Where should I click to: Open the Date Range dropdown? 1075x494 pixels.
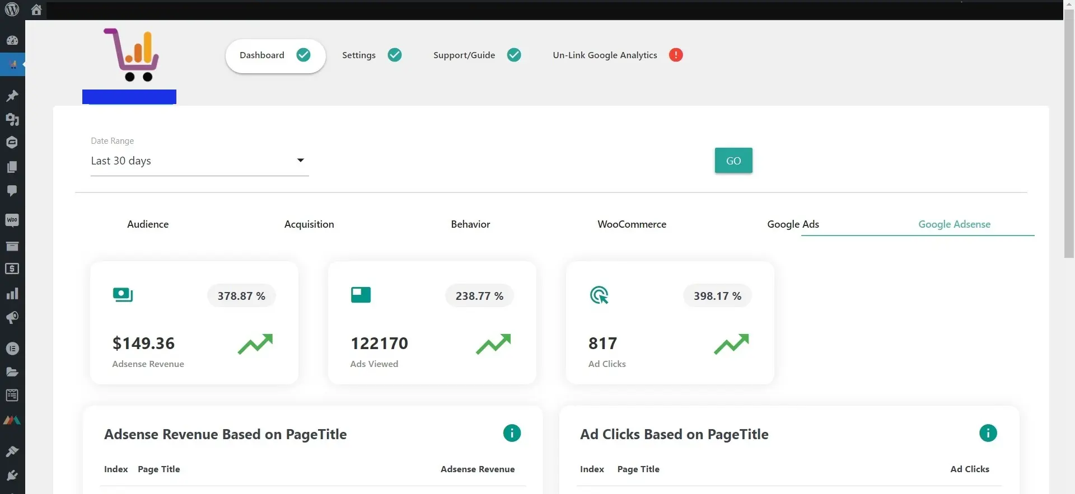click(200, 161)
